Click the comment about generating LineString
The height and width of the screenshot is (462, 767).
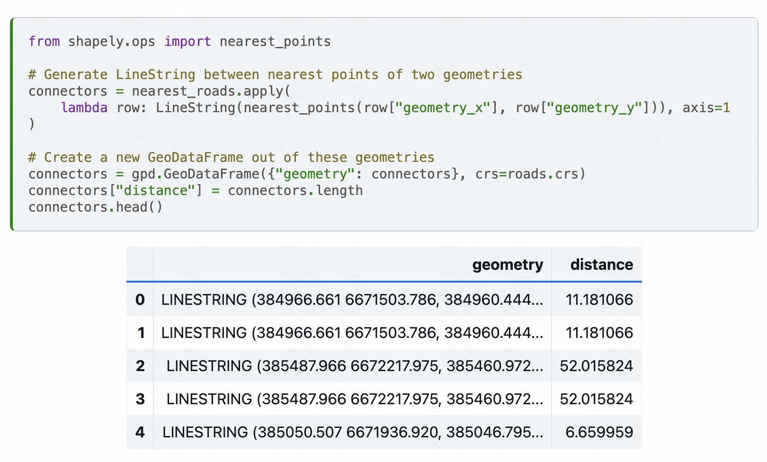(x=275, y=74)
